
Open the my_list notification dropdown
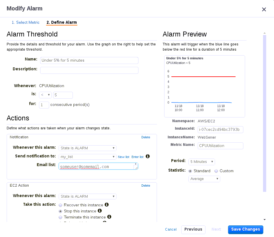(x=87, y=157)
